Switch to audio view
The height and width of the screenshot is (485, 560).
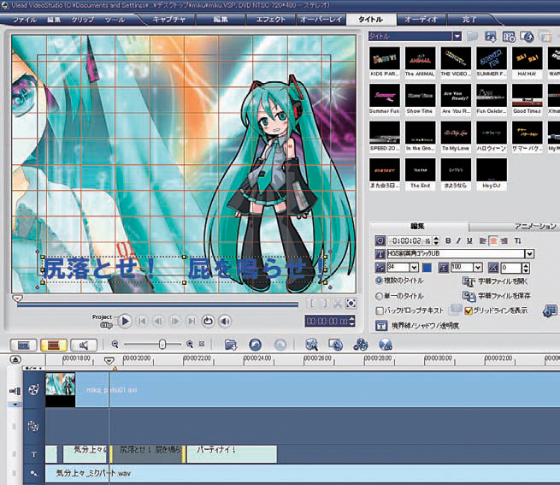(x=84, y=346)
